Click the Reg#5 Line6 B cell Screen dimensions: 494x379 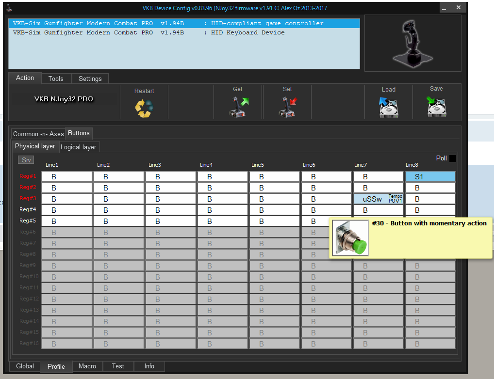(x=315, y=221)
